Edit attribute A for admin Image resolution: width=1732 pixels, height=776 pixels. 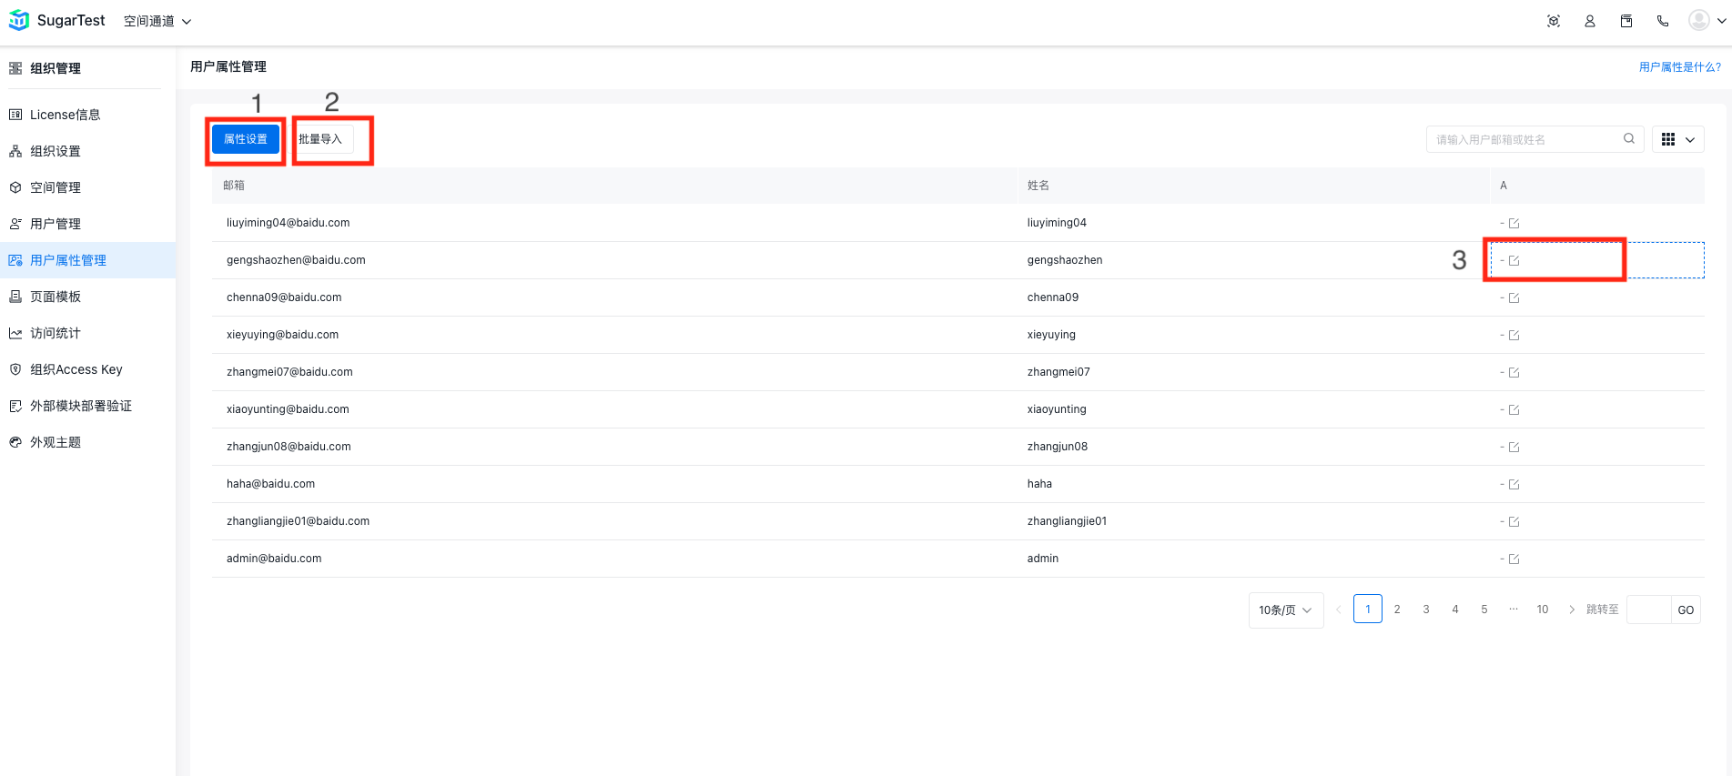point(1514,559)
